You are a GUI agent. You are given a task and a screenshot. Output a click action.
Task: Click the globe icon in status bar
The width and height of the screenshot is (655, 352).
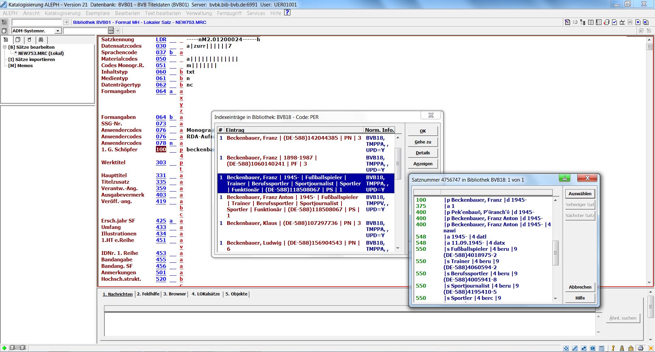click(x=593, y=348)
